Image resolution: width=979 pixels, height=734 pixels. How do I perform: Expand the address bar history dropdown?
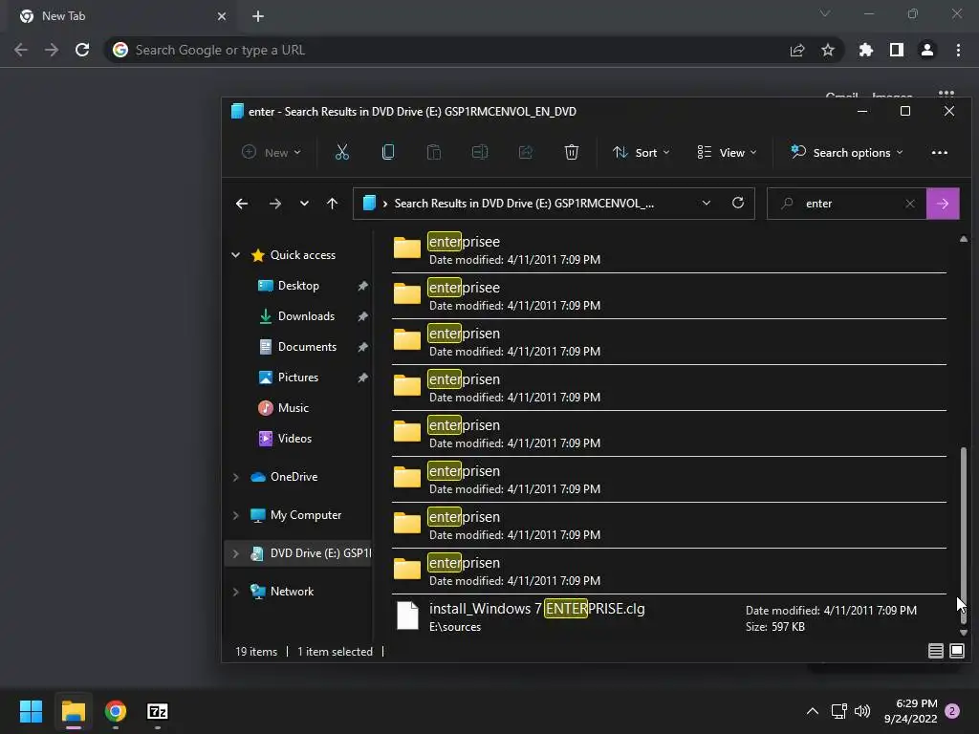(707, 204)
